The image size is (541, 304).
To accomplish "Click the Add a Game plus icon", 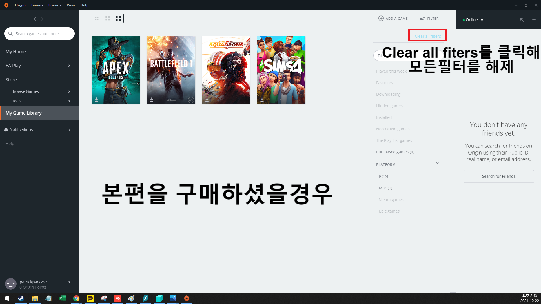I will (381, 18).
